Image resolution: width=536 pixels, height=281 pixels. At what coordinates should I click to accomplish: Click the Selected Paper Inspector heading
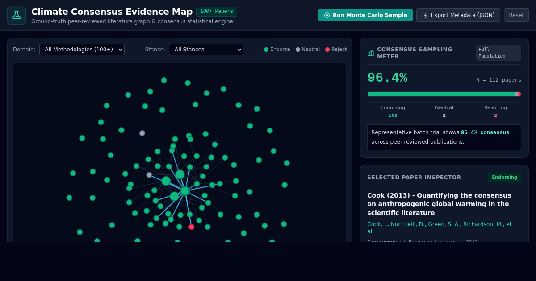(x=414, y=178)
